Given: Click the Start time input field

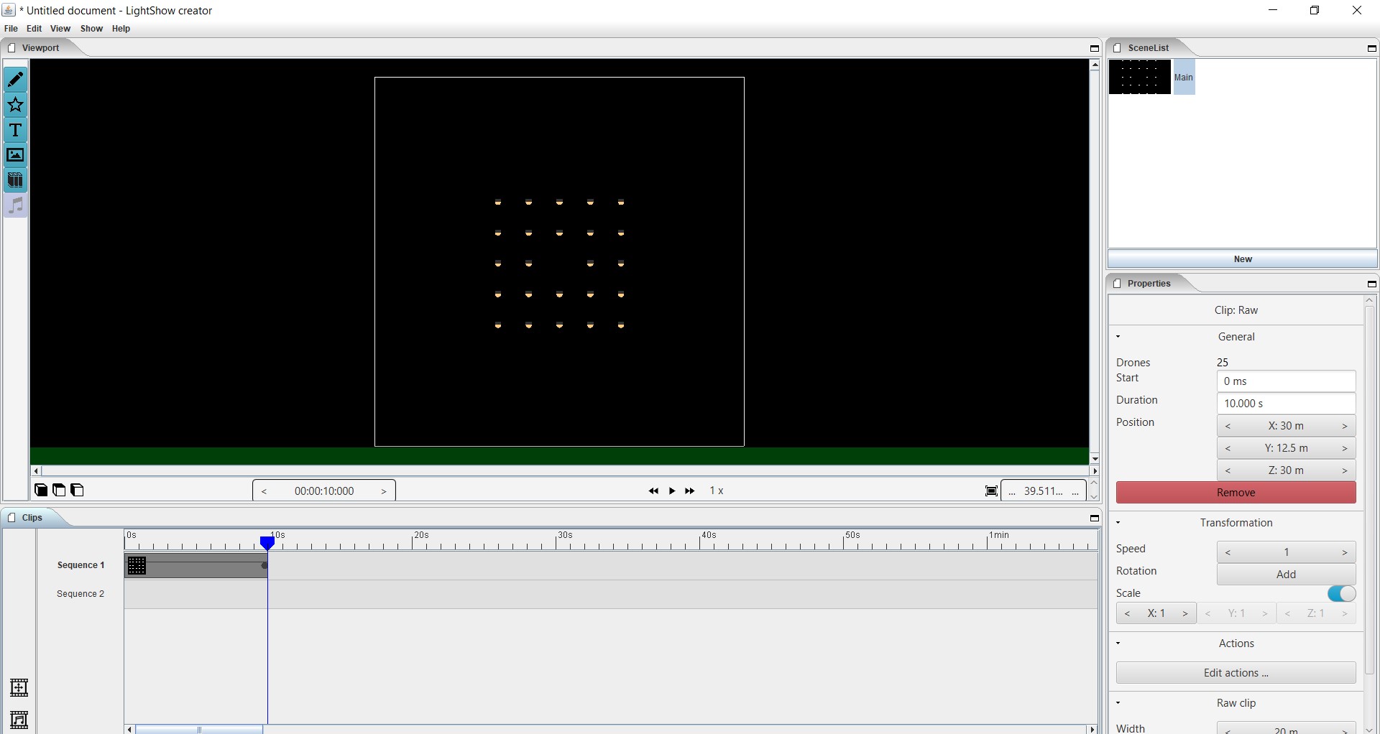Looking at the screenshot, I should click(x=1286, y=381).
